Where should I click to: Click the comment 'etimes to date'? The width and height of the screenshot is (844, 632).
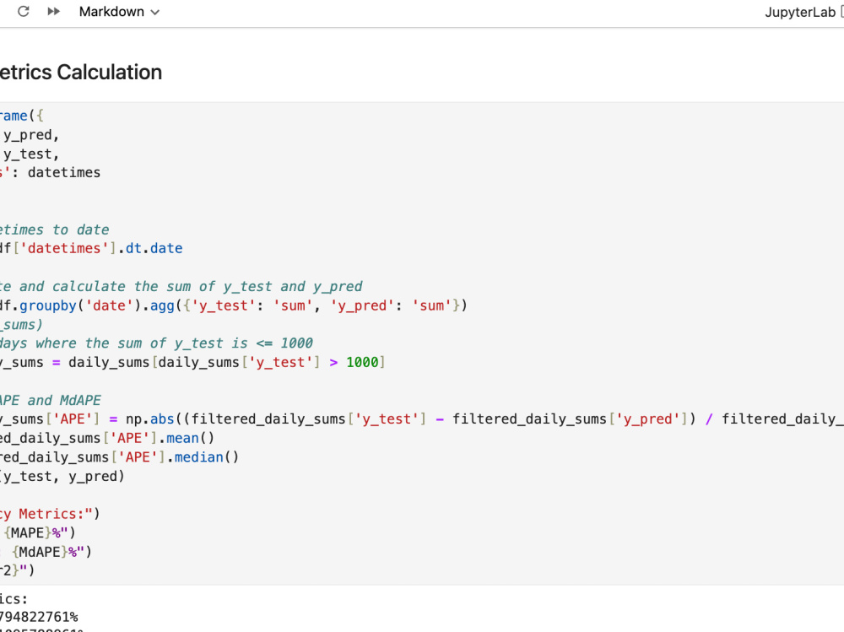coord(54,230)
